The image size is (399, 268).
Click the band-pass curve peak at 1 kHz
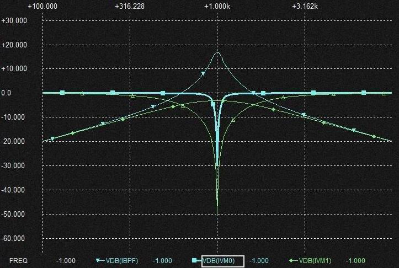coord(217,52)
